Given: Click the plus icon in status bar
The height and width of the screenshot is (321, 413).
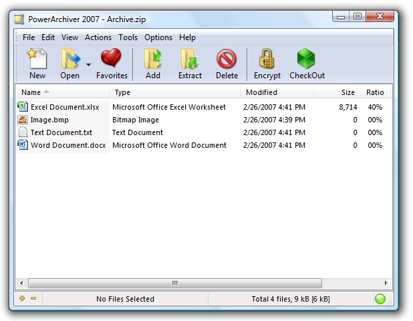Looking at the screenshot, I should [x=22, y=298].
